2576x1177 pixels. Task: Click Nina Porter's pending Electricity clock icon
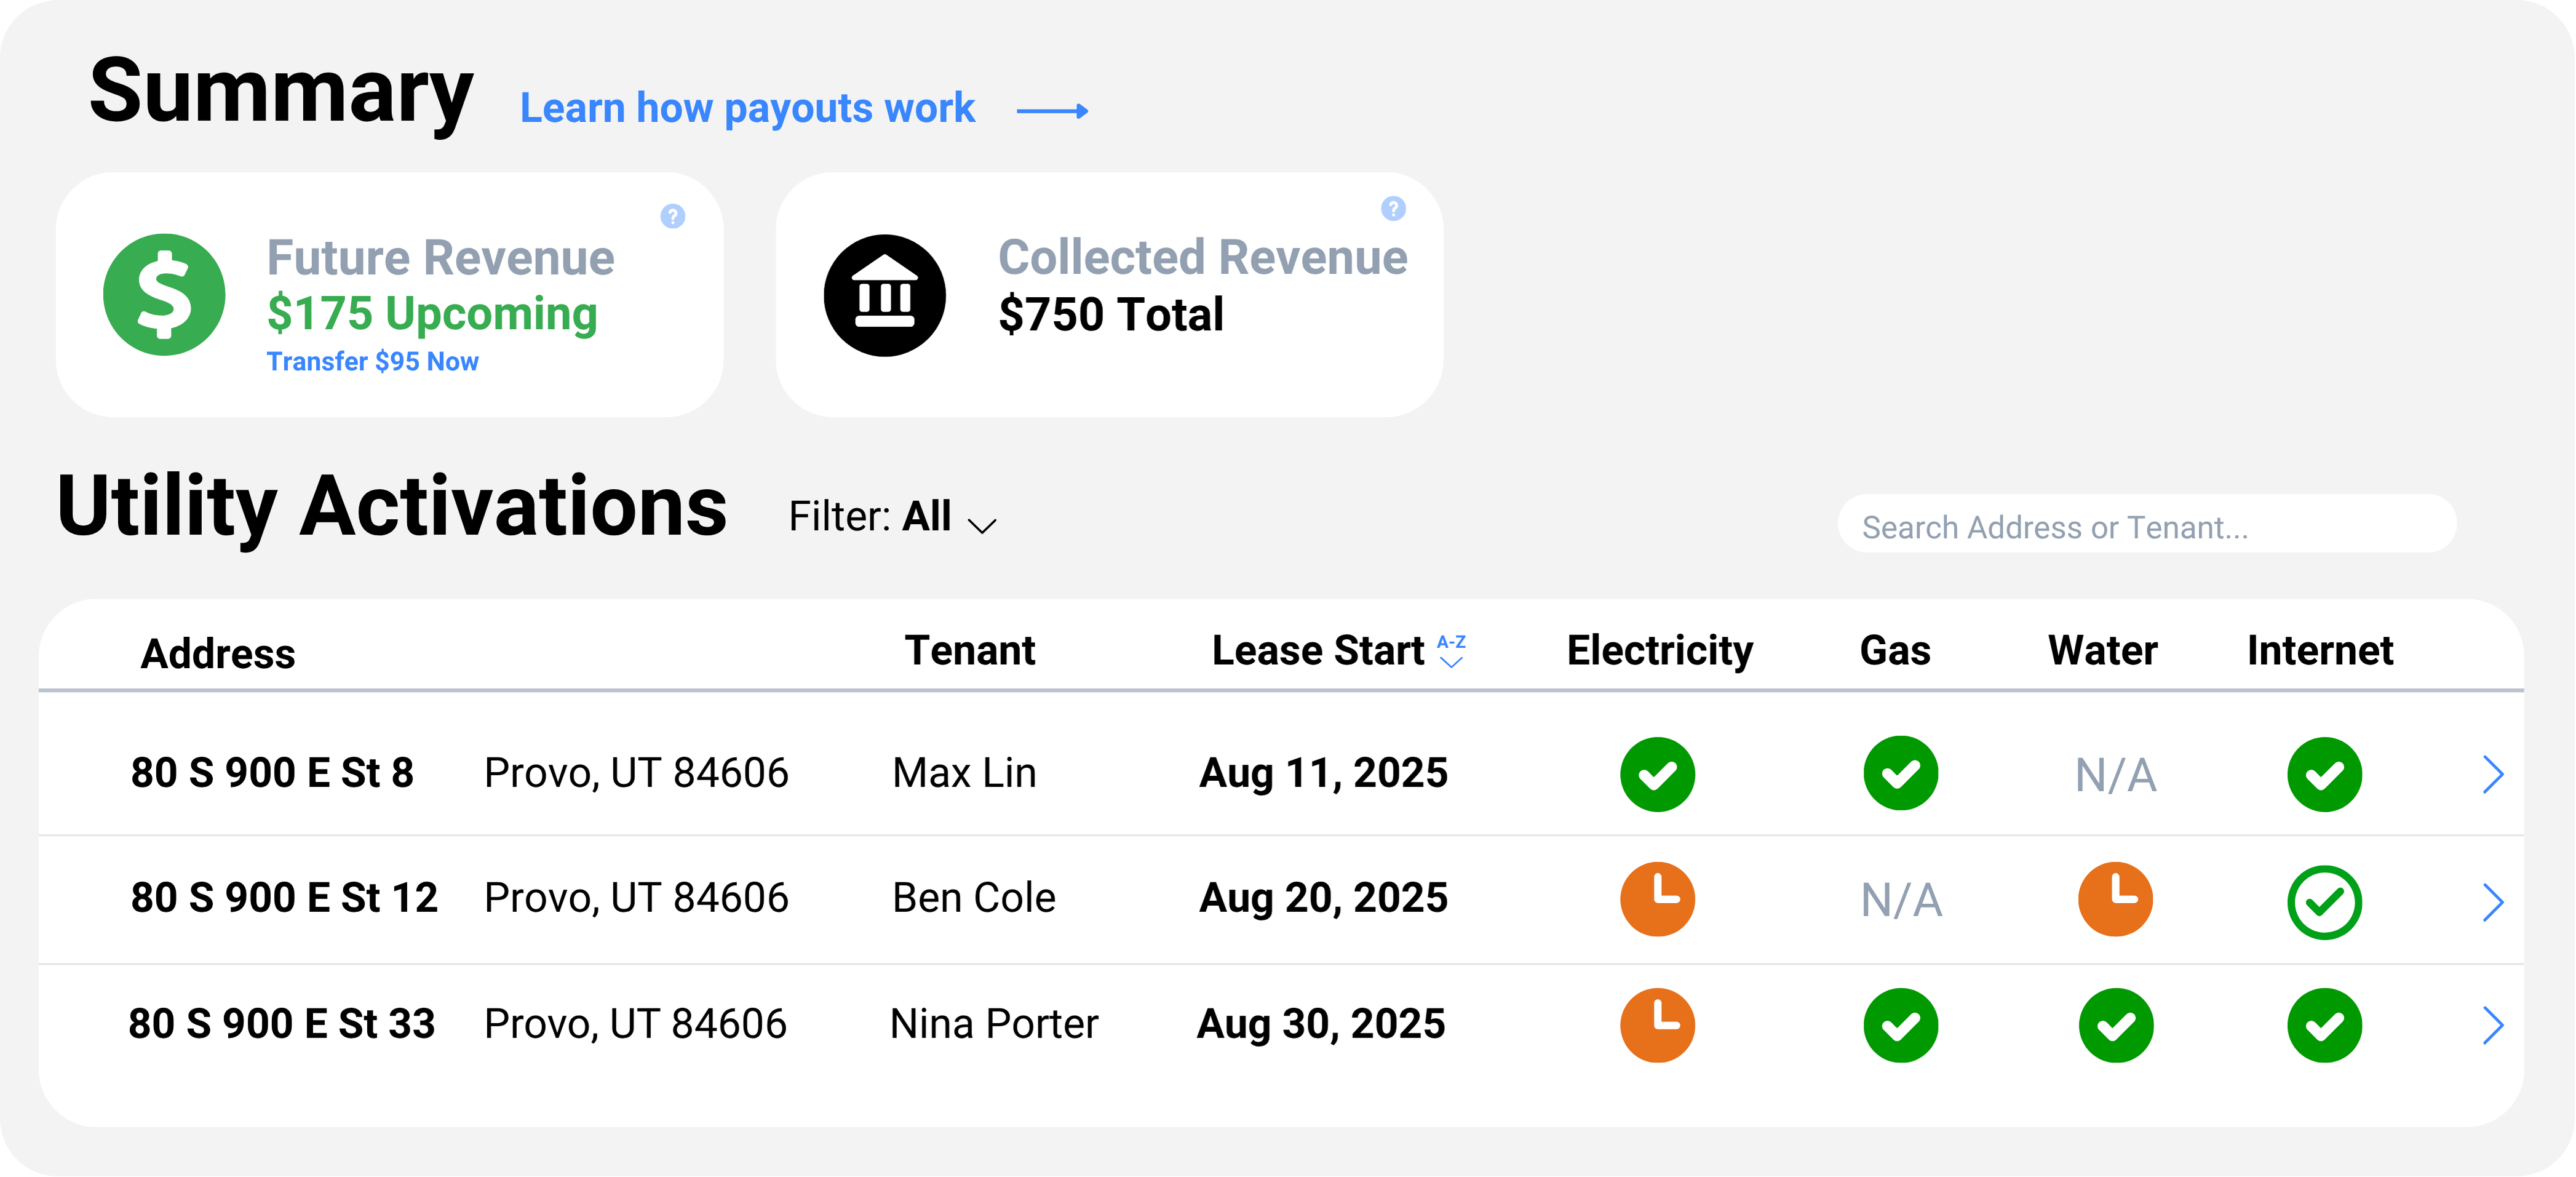click(1657, 1024)
